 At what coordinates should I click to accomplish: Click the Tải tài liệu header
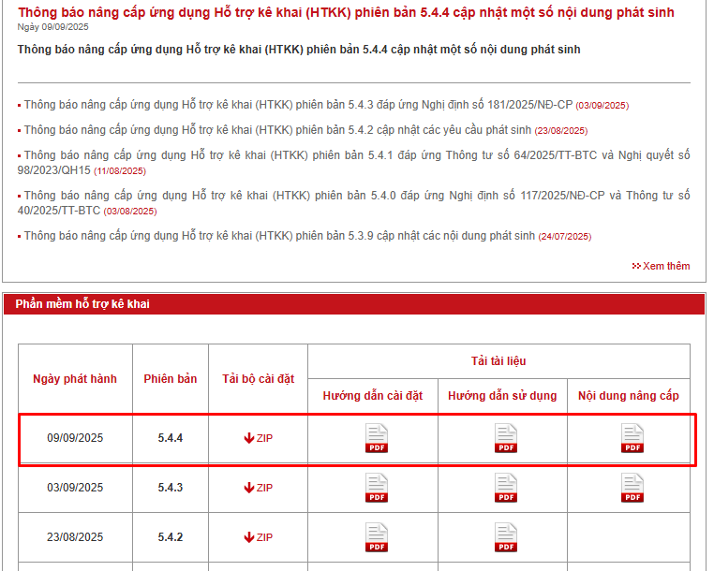pos(498,361)
